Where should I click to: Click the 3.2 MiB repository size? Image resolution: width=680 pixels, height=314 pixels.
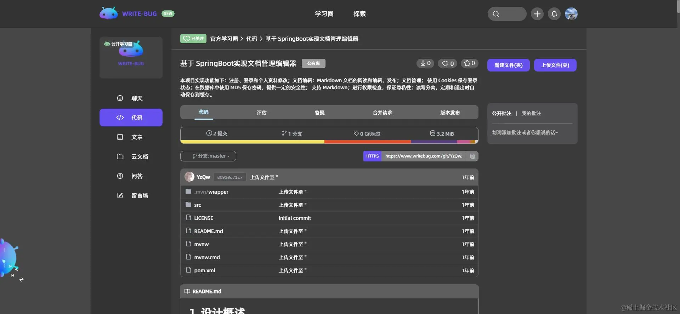(442, 133)
